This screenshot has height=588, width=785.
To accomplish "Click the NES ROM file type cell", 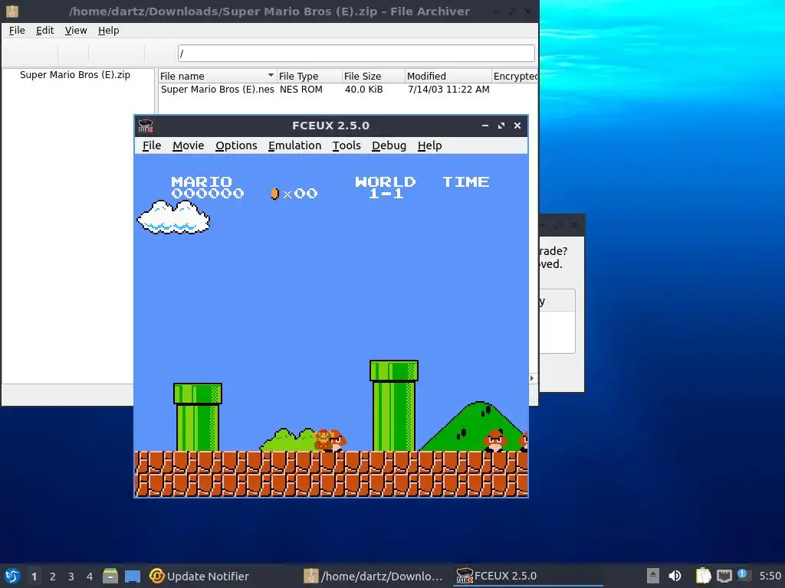I will tap(301, 90).
